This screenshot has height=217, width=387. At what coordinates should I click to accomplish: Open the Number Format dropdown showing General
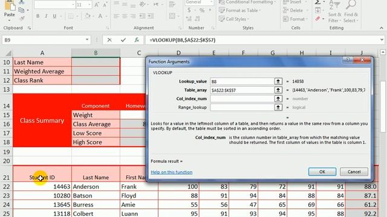click(211, 2)
